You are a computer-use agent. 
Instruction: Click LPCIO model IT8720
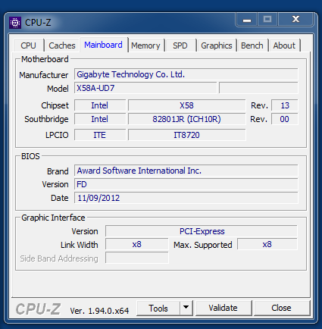tap(187, 135)
